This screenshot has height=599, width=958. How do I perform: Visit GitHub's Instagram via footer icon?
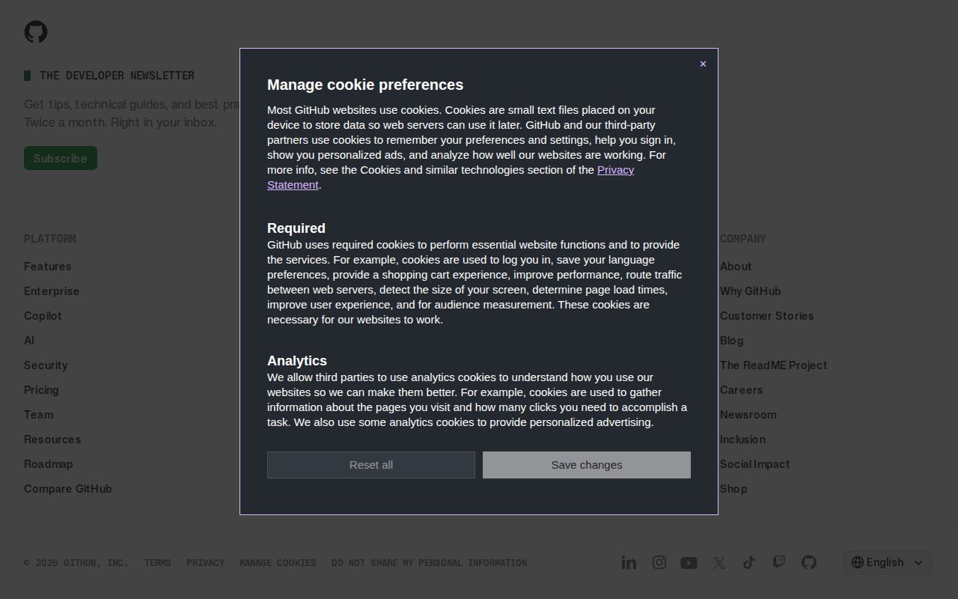tap(659, 562)
